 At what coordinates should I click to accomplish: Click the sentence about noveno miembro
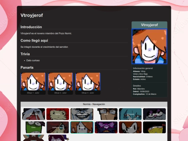pos(46,33)
